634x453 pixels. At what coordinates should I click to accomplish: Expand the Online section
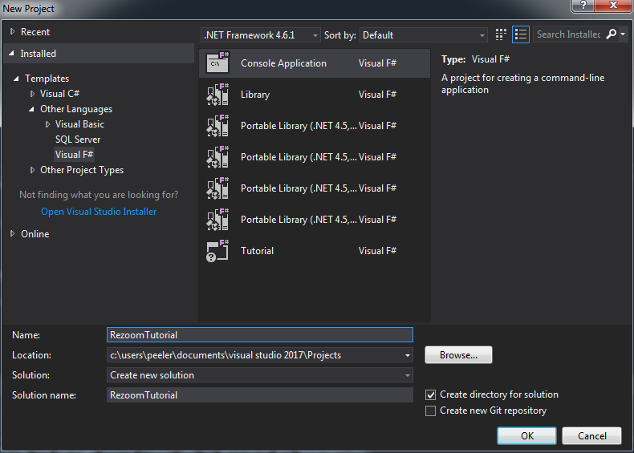coord(13,234)
